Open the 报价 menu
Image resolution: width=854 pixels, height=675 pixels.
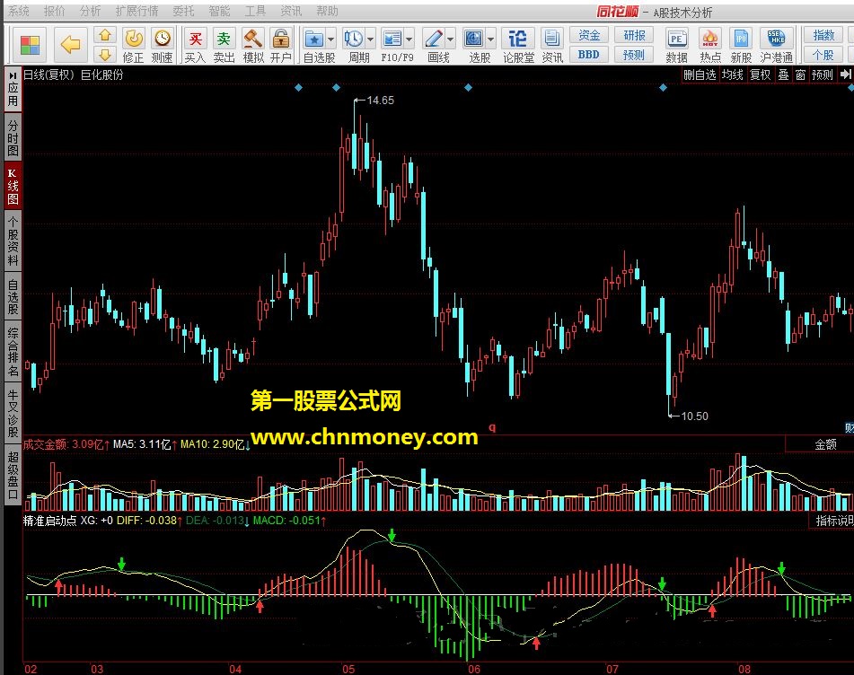point(55,11)
